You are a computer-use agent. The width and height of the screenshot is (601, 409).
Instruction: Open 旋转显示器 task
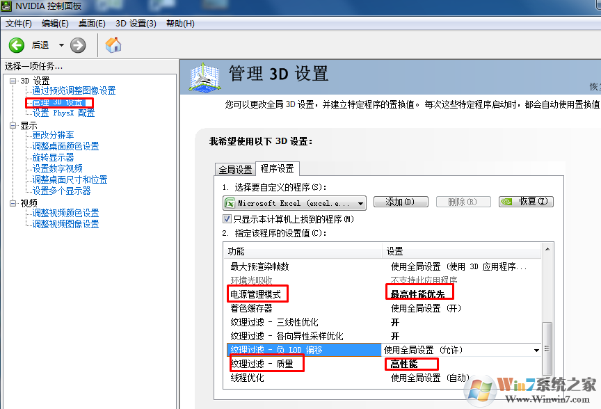[54, 157]
